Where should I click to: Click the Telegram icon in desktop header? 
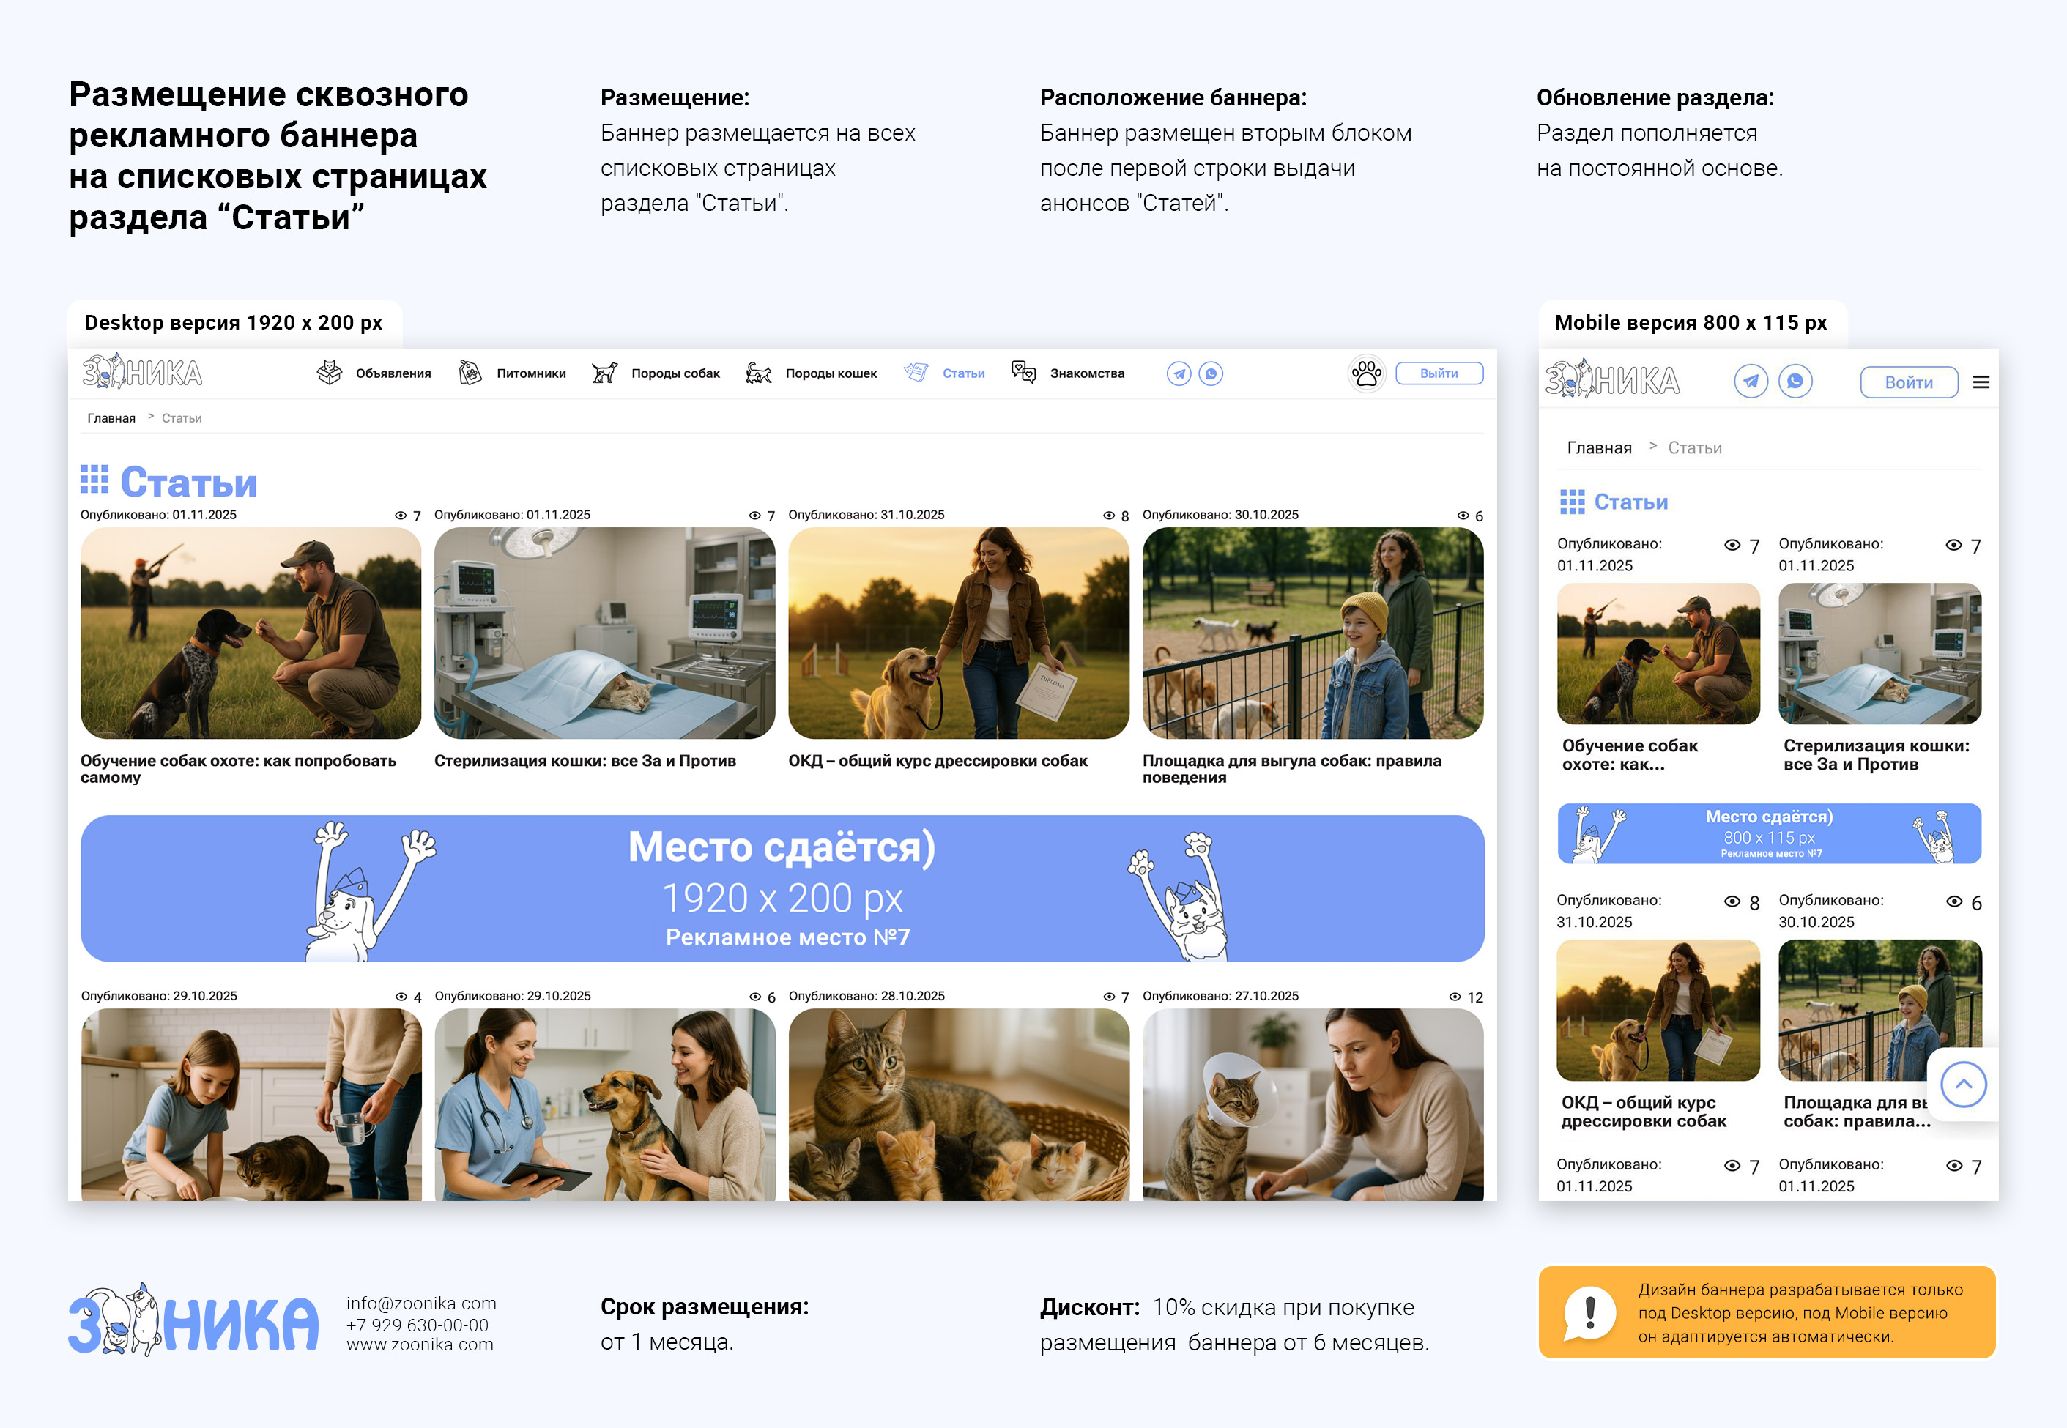1179,374
